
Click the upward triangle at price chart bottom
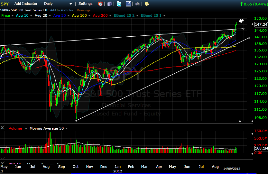tap(240, 121)
